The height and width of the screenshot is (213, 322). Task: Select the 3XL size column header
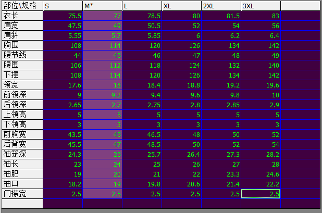pos(261,6)
